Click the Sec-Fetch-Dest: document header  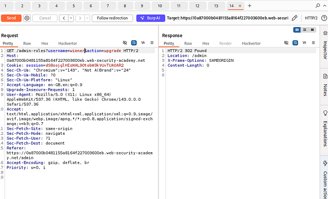pos(36,143)
